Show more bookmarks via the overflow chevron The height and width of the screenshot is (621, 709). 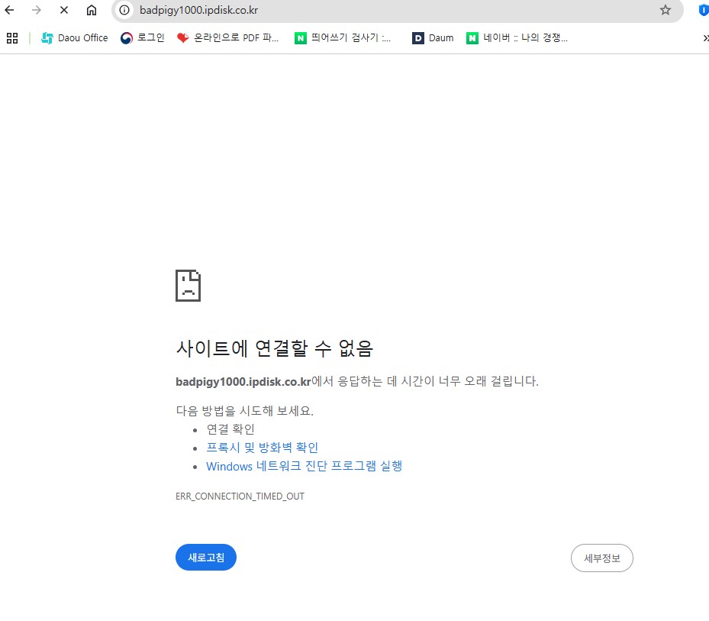coord(705,38)
